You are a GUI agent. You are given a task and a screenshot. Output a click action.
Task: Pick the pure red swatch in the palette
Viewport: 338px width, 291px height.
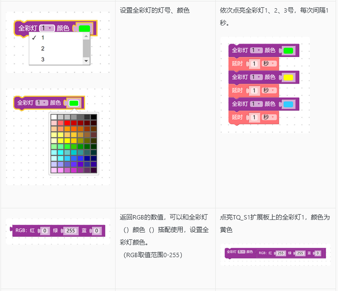pyautogui.click(x=67, y=123)
